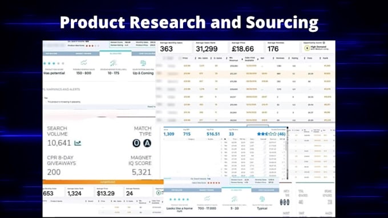This screenshot has height=218, width=388.
Task: Click the '363' average monthly sales value
Action: pyautogui.click(x=166, y=49)
